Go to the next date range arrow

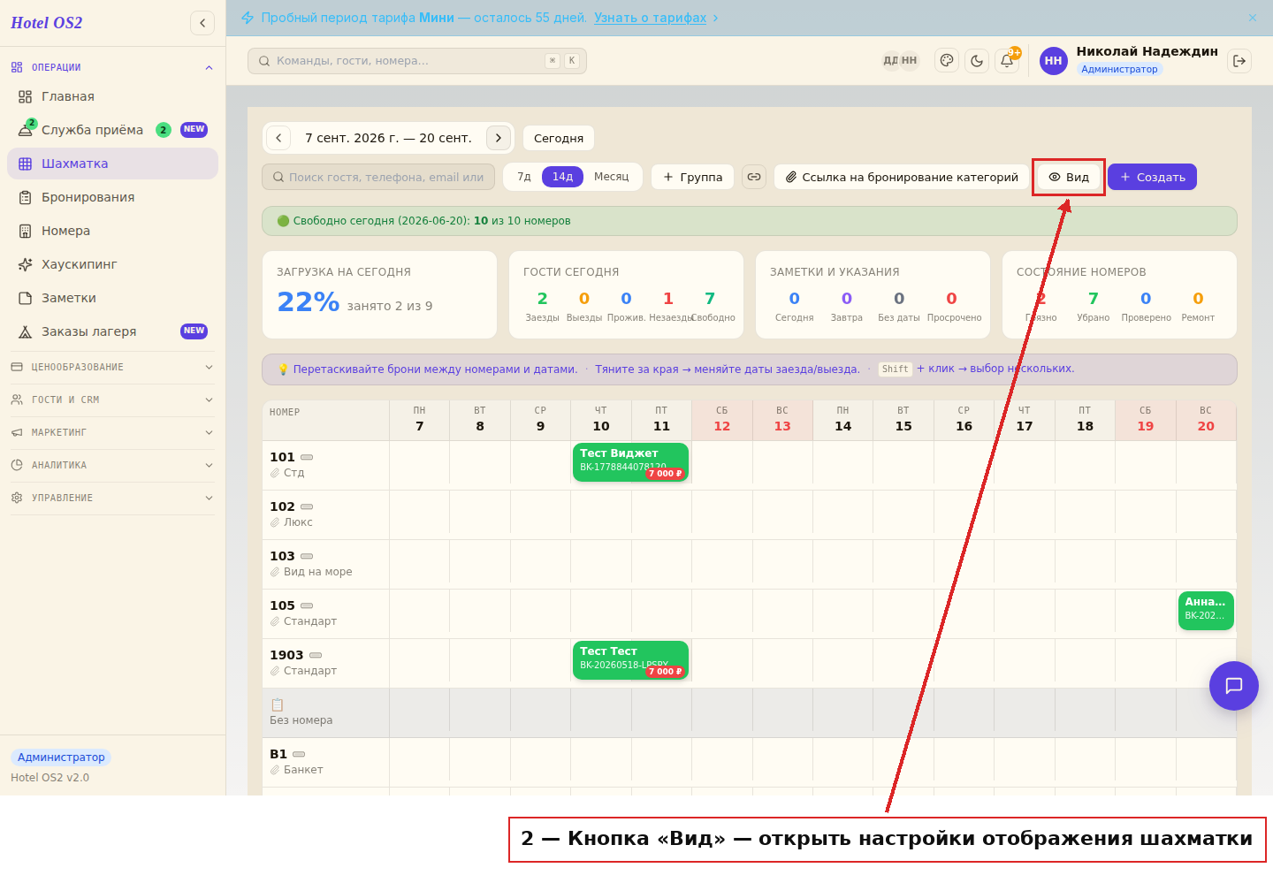(499, 138)
